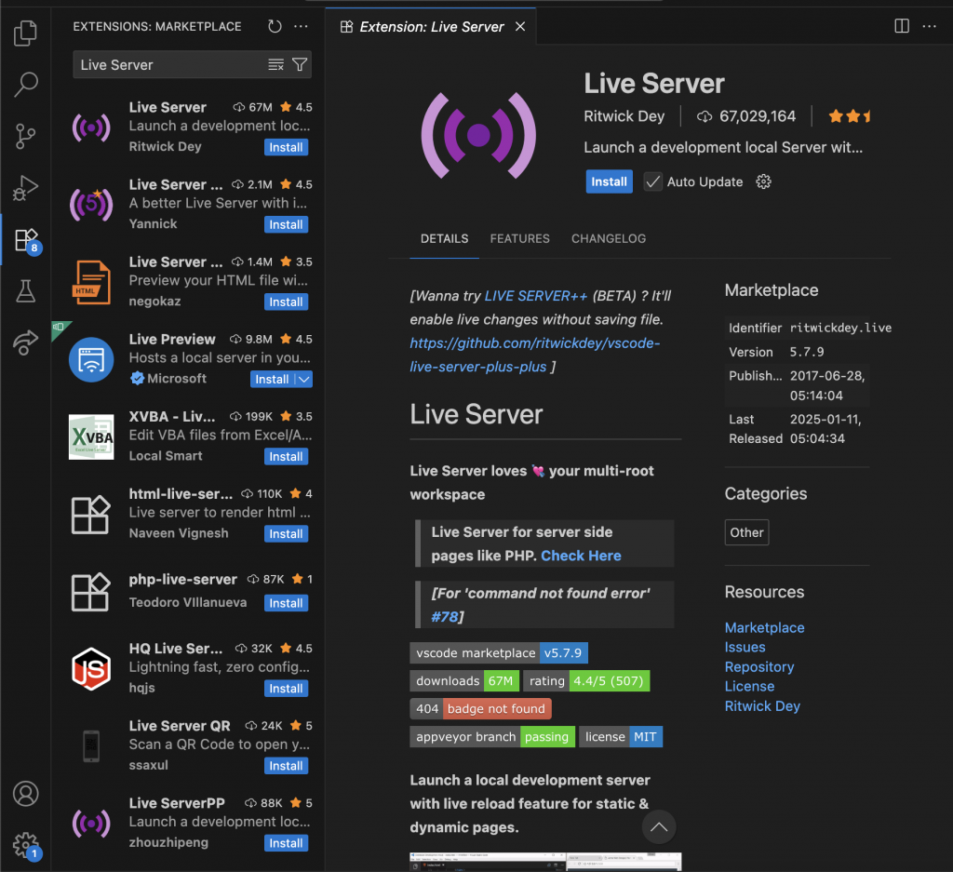
Task: Install Live Server from the details page
Action: point(609,181)
